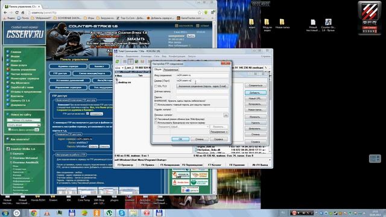This screenshot has height=217, width=386.
Task: Open the 'Файлы' menu in Total Commander
Action: (x=119, y=56)
